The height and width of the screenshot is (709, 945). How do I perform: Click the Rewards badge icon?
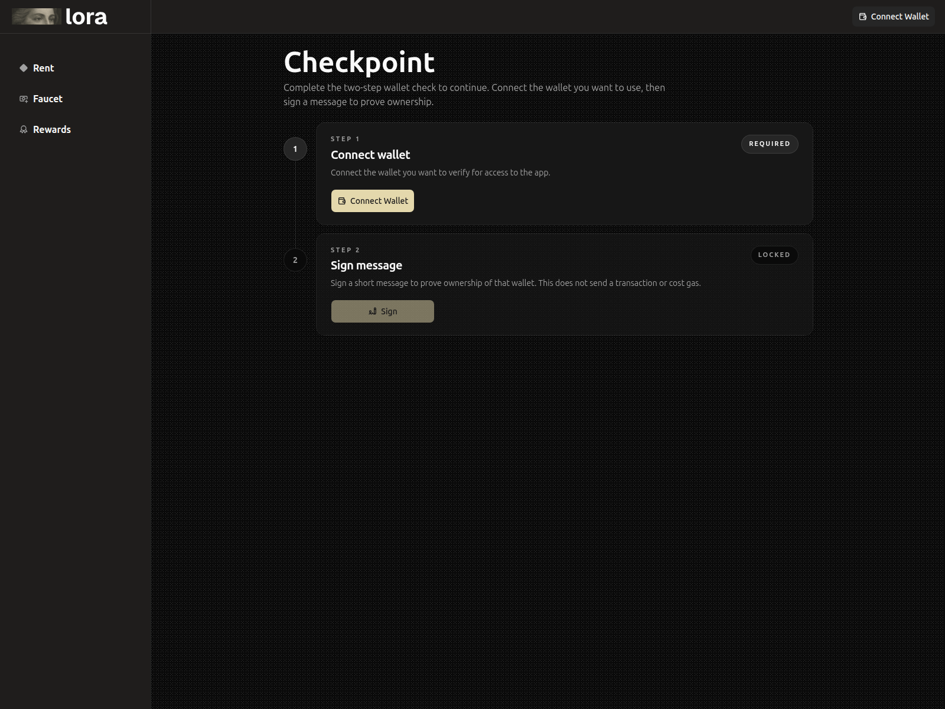(x=24, y=129)
